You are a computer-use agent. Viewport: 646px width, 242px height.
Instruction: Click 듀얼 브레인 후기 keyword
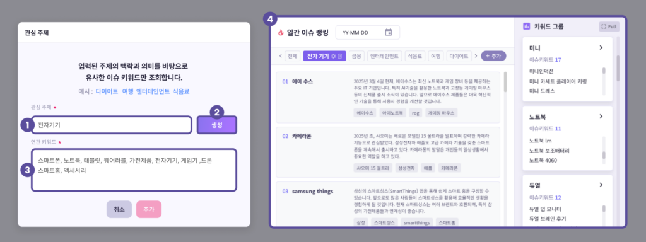pyautogui.click(x=548, y=219)
